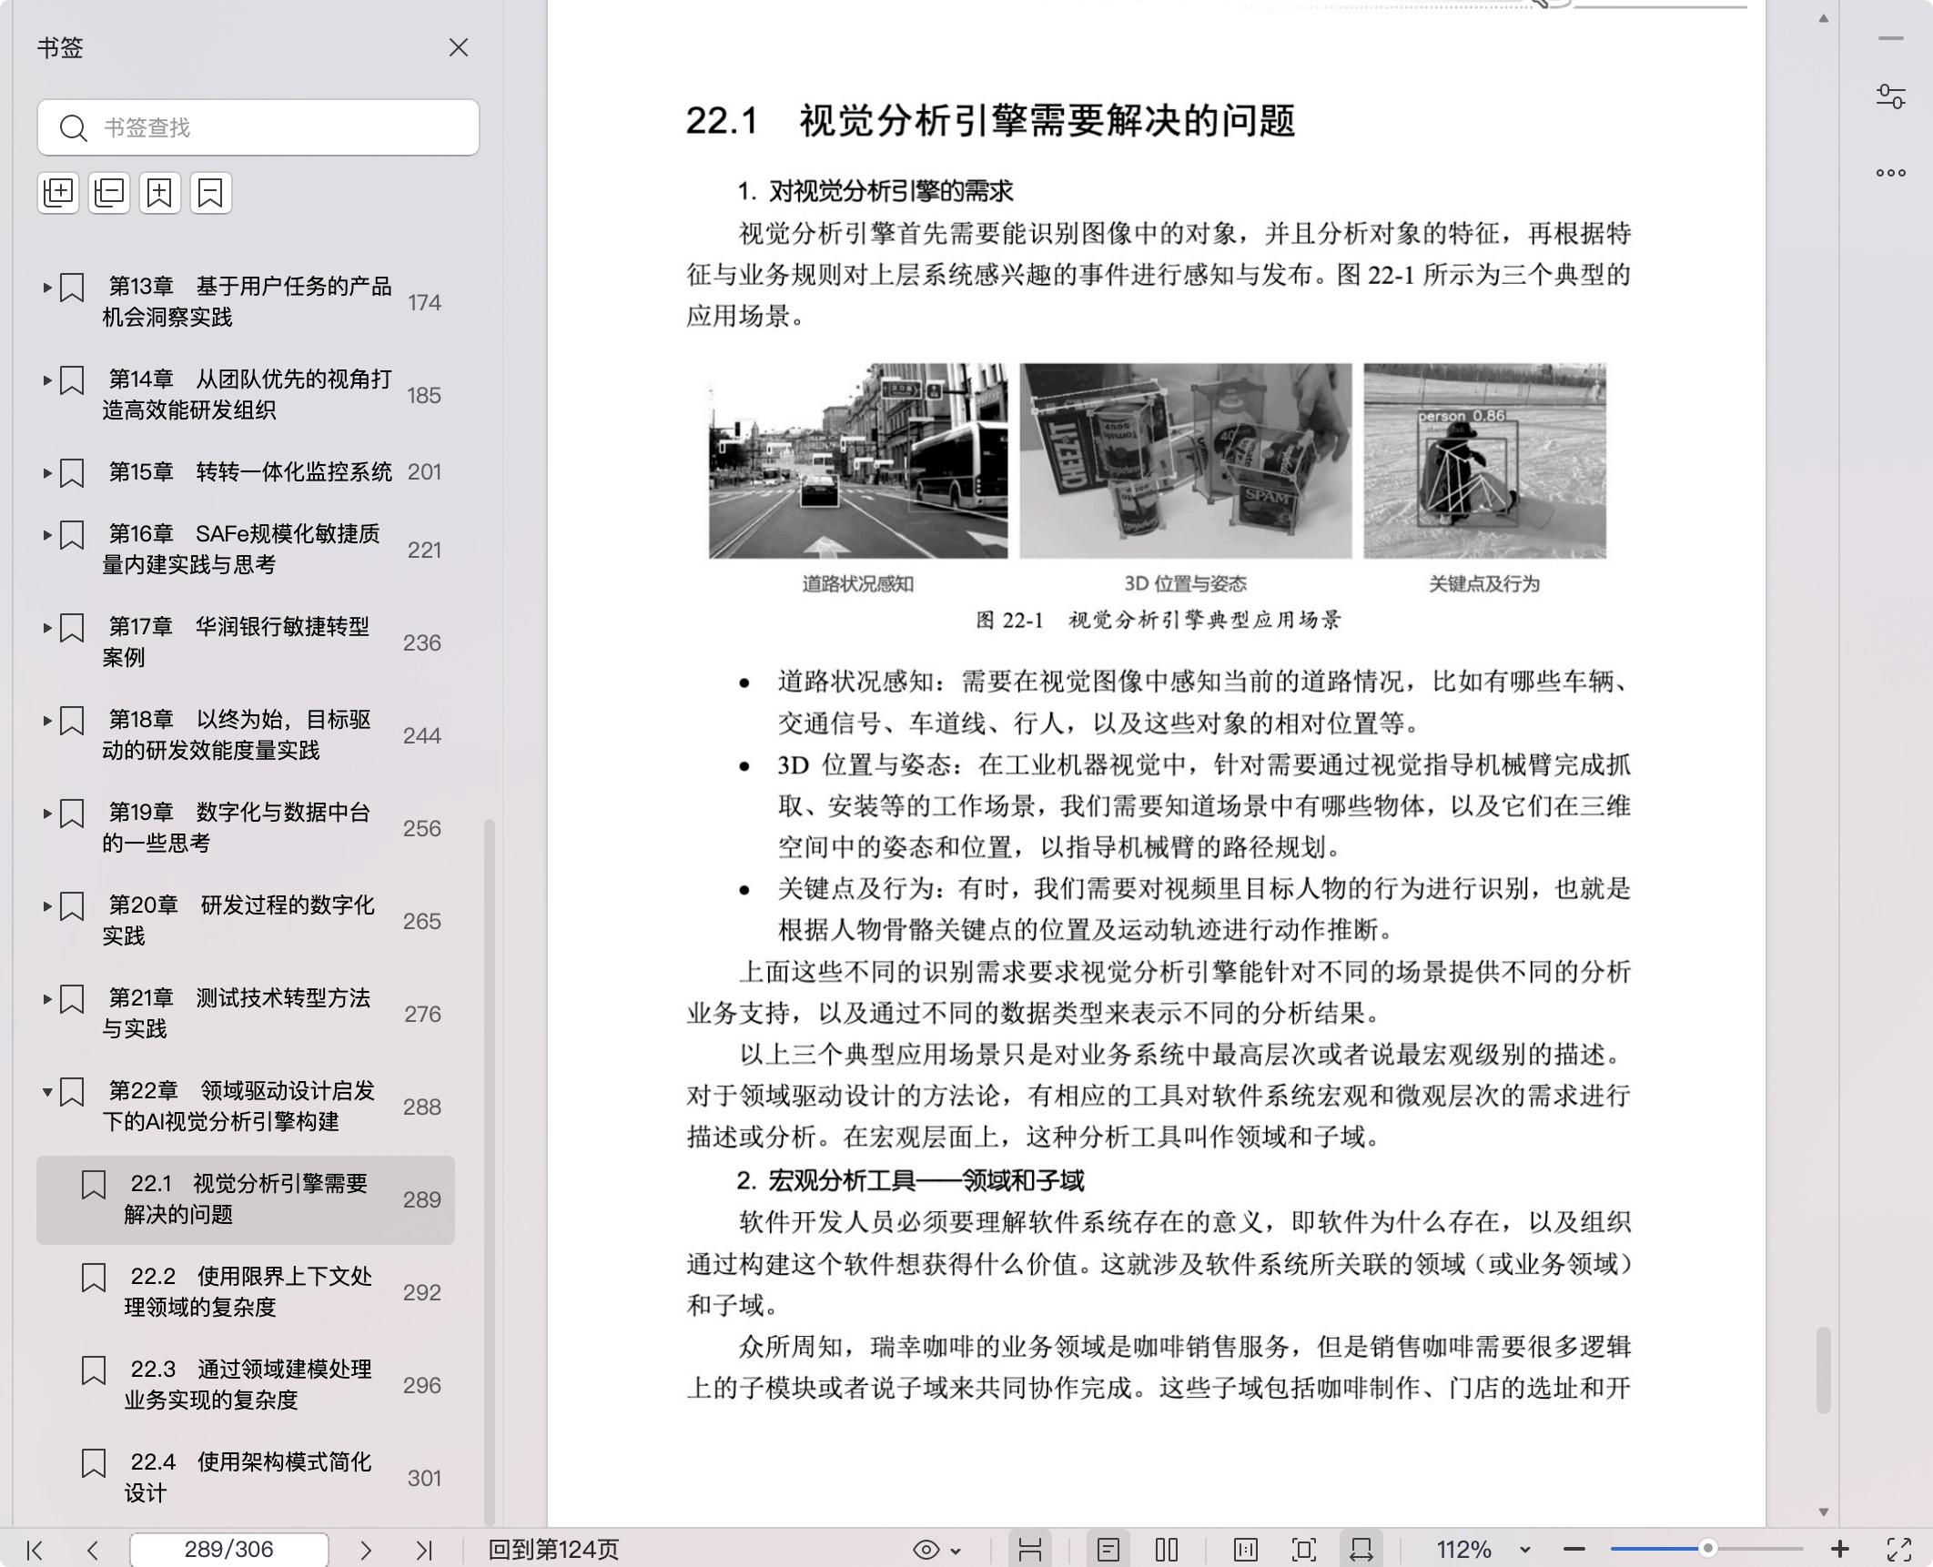Collapse the 第22章 bookmark entry
The width and height of the screenshot is (1933, 1567).
coord(47,1092)
